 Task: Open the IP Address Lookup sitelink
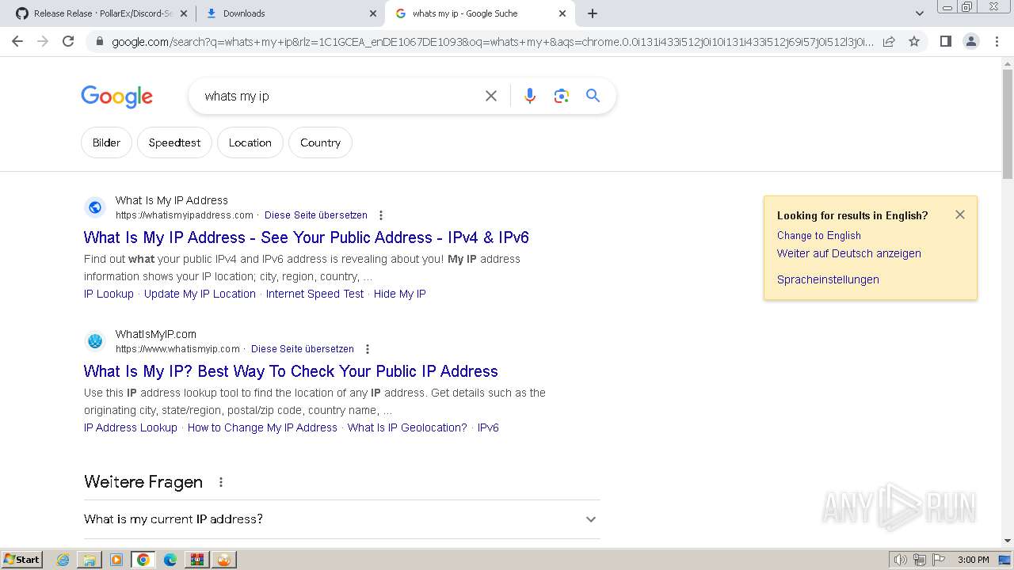point(131,427)
